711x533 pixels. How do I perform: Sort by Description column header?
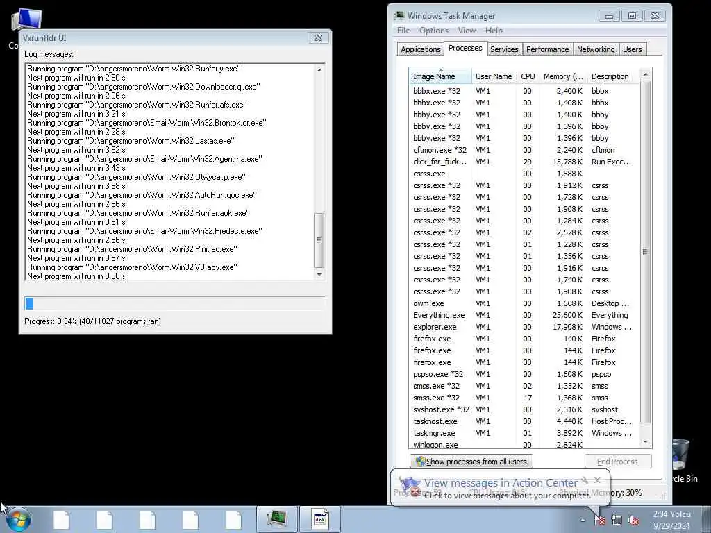(613, 76)
